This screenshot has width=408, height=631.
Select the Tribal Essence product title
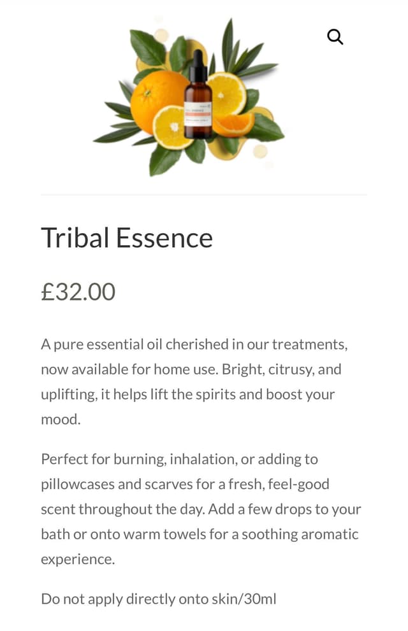(127, 238)
